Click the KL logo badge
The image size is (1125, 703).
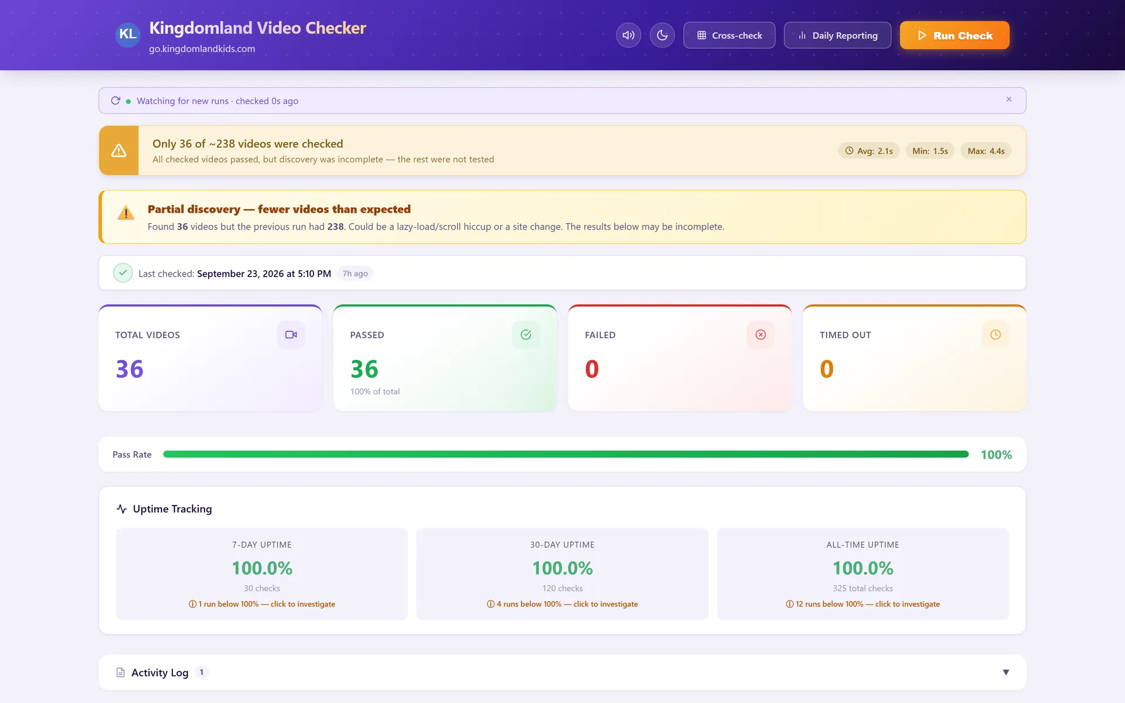pos(128,35)
